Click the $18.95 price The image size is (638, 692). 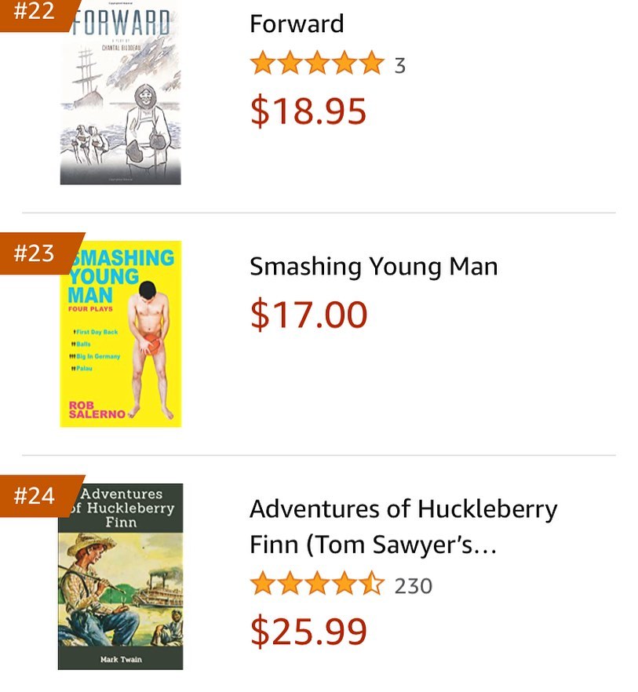[308, 111]
